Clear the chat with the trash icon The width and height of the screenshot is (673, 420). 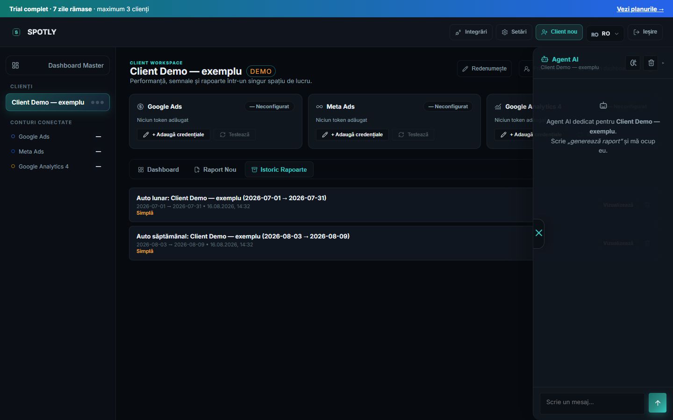coord(651,63)
